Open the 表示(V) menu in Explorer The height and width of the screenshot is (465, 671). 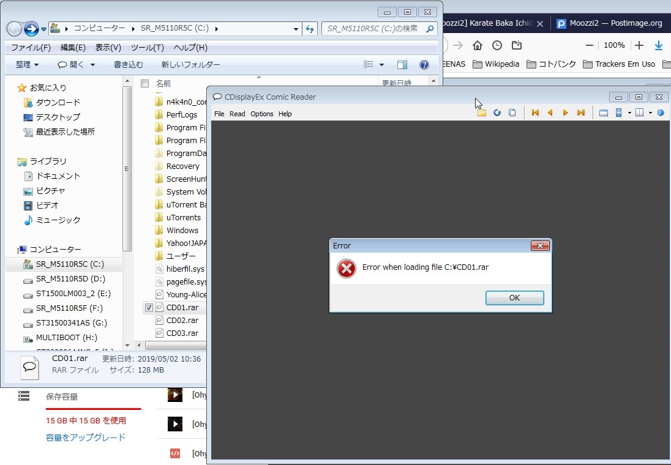[108, 48]
